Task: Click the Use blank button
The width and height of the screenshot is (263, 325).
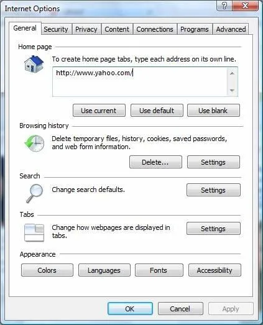Action: 213,111
